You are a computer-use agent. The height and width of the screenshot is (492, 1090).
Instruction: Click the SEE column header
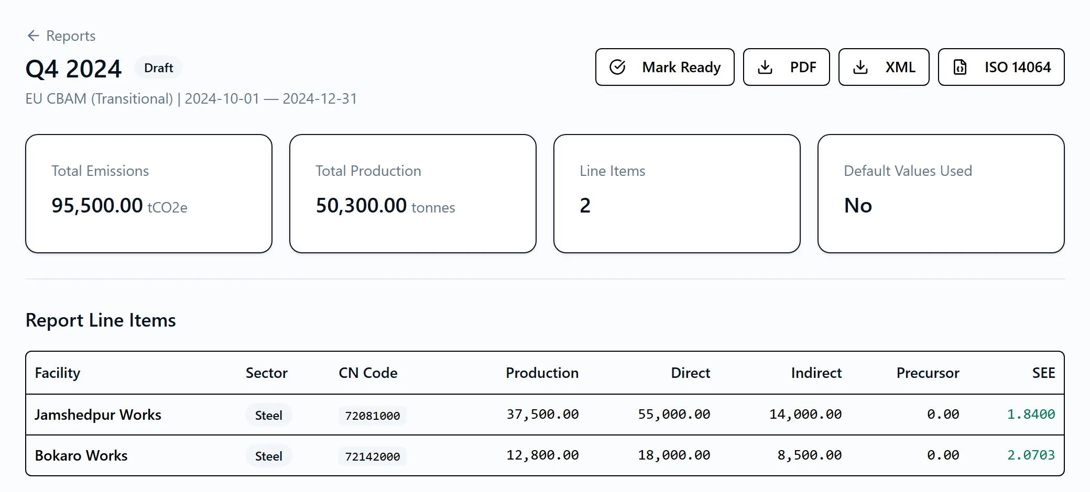[x=1044, y=373]
